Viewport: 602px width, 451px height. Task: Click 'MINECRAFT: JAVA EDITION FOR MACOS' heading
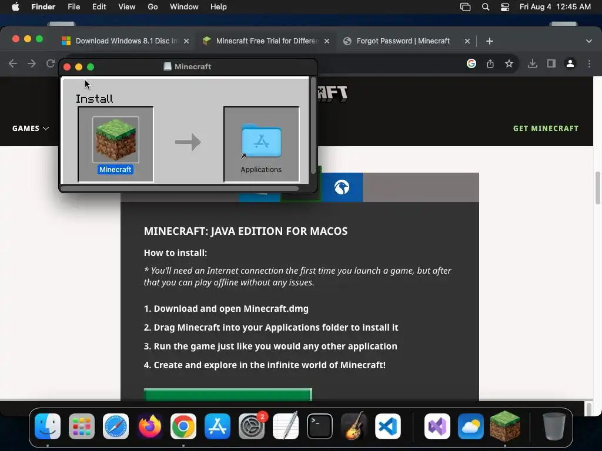(x=246, y=231)
